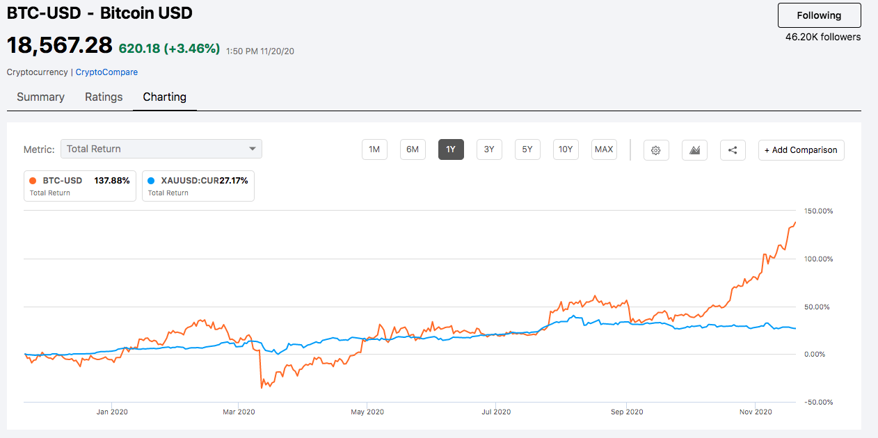Click the BTC-USD - Bitcoin USD heading
Image resolution: width=878 pixels, height=438 pixels.
(x=99, y=13)
